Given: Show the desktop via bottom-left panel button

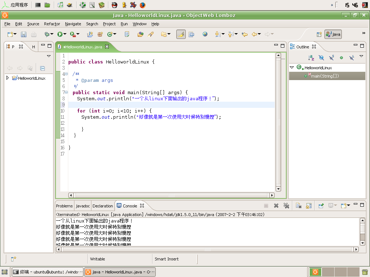Looking at the screenshot, I should pos(5,272).
